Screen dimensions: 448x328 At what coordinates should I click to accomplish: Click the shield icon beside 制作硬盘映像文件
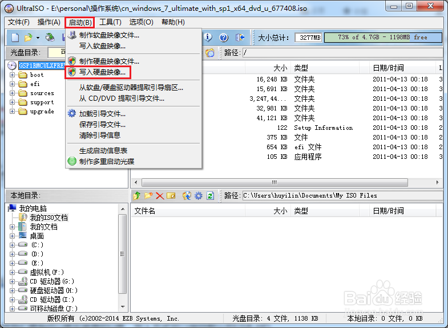72,61
